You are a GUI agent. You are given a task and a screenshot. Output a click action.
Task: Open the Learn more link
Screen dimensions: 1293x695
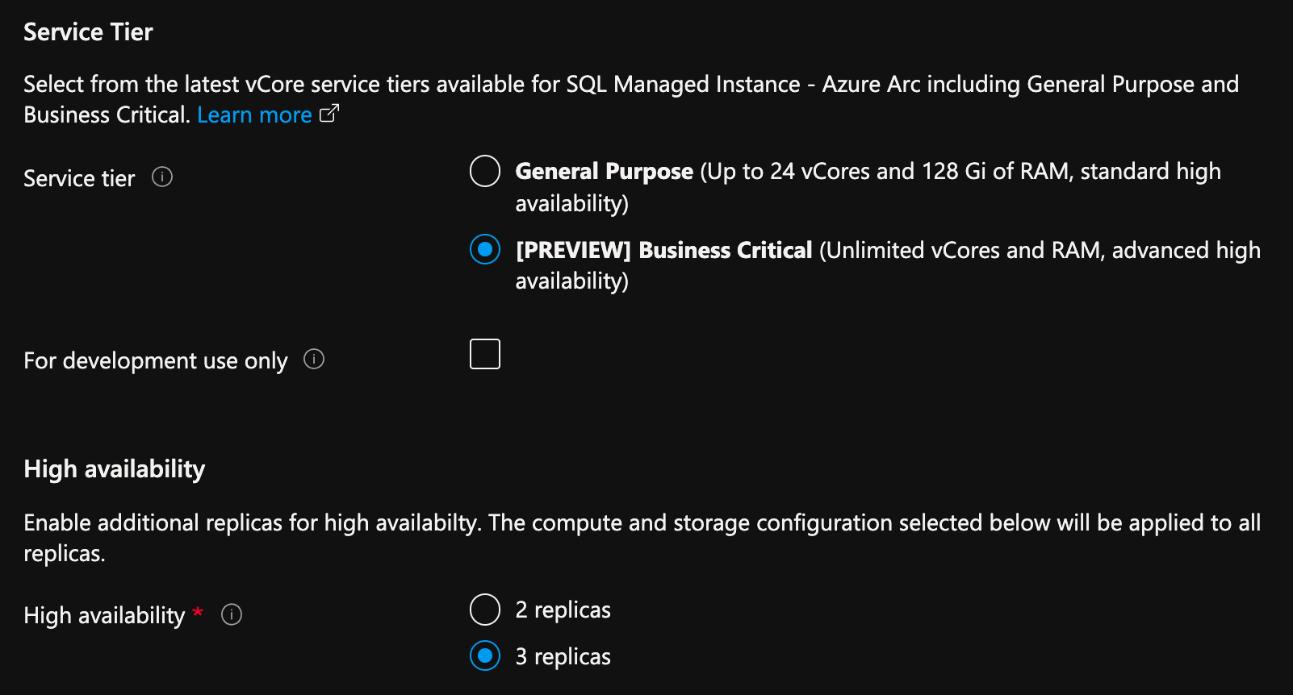click(x=253, y=114)
